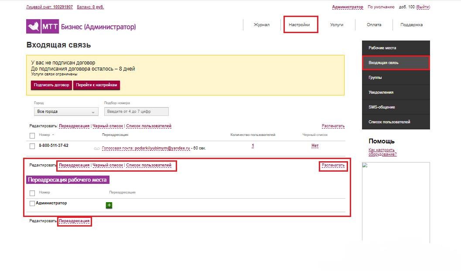Click the green plus forwarding icon
The width and height of the screenshot is (461, 271).
coord(109,205)
